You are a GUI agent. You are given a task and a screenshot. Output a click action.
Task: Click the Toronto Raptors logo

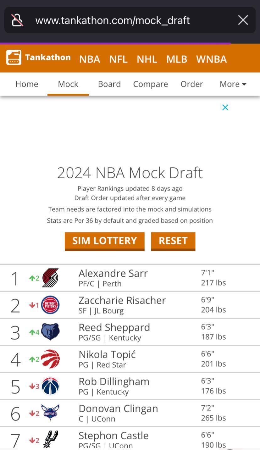coord(50,359)
